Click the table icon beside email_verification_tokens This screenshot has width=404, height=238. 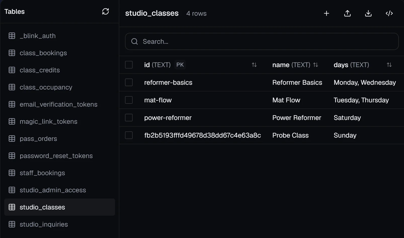(12, 104)
